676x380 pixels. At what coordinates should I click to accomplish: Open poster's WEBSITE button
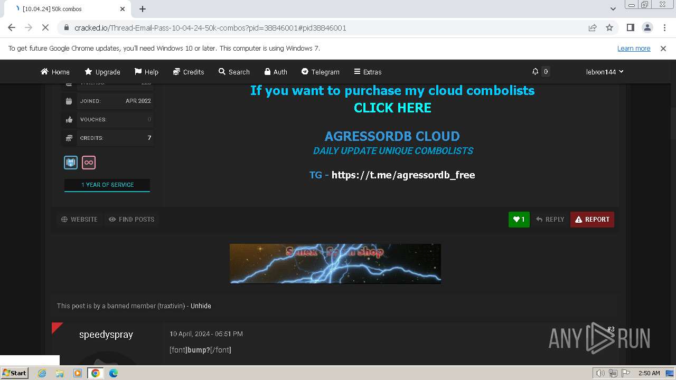click(x=79, y=219)
